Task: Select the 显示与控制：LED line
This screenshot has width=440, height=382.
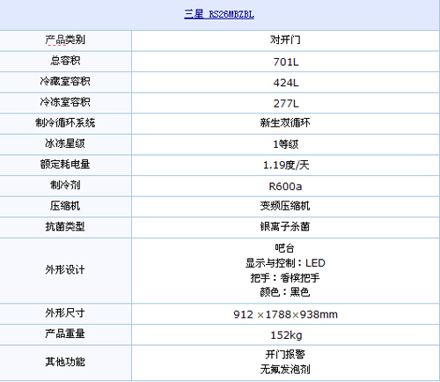Action: (x=285, y=263)
